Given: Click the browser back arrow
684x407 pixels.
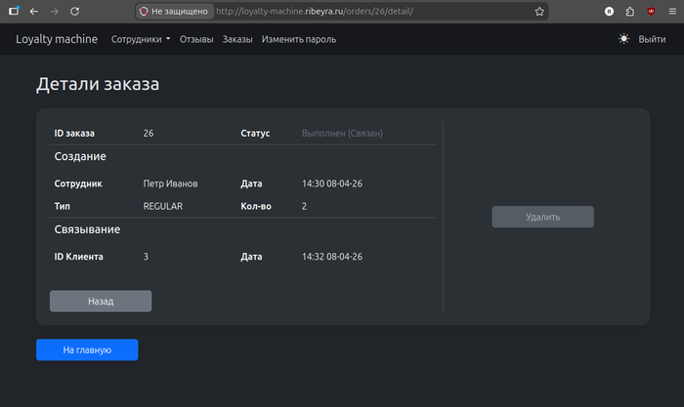Looking at the screenshot, I should (34, 11).
